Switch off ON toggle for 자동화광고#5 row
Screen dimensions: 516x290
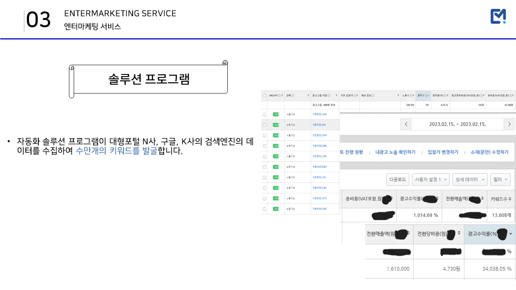276,177
